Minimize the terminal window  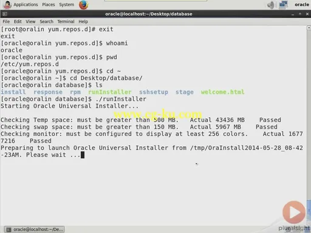[x=293, y=14]
